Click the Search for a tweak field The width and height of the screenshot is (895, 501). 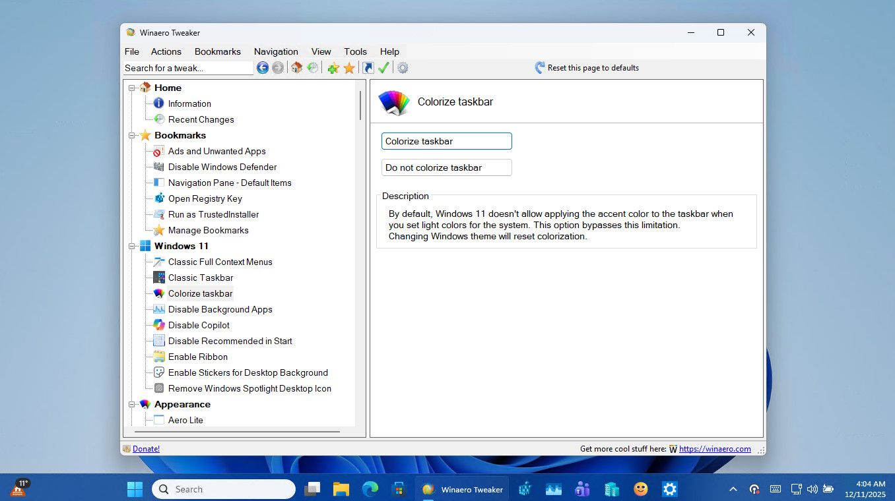(x=187, y=68)
